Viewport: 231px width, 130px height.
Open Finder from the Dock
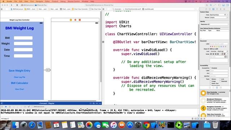(15, 125)
